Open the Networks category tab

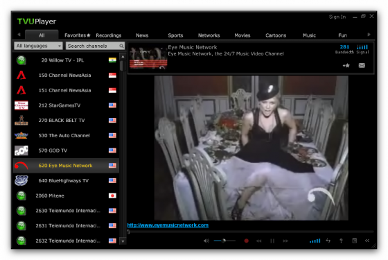coord(209,35)
